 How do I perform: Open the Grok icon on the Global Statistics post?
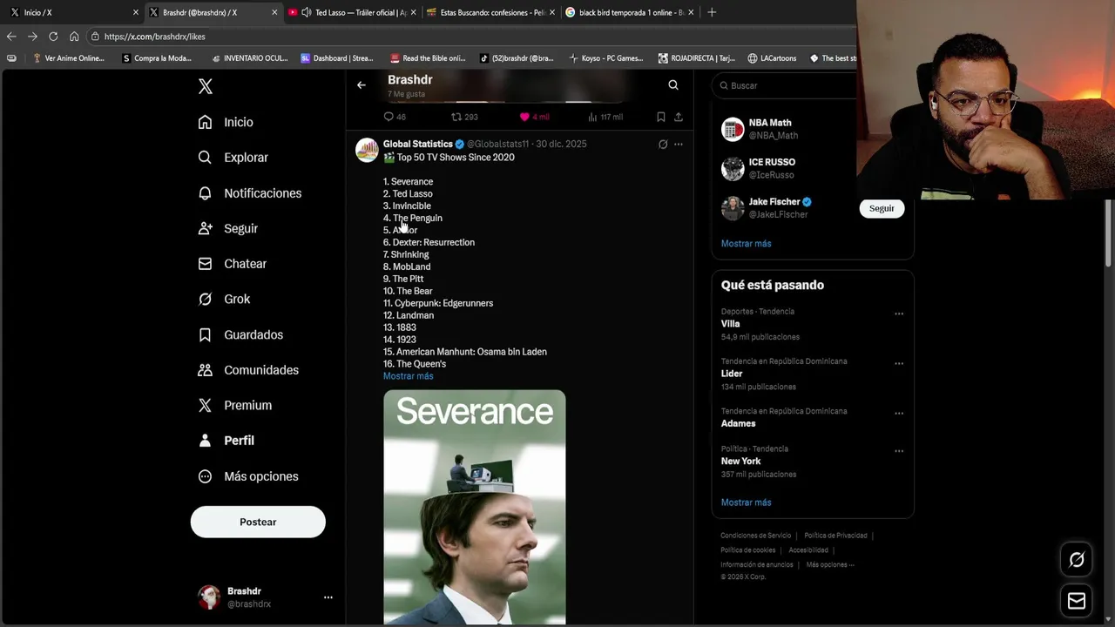(663, 145)
